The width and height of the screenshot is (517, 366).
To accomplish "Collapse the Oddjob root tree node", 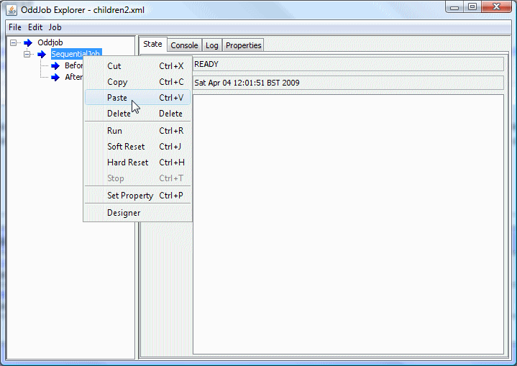I will click(14, 42).
